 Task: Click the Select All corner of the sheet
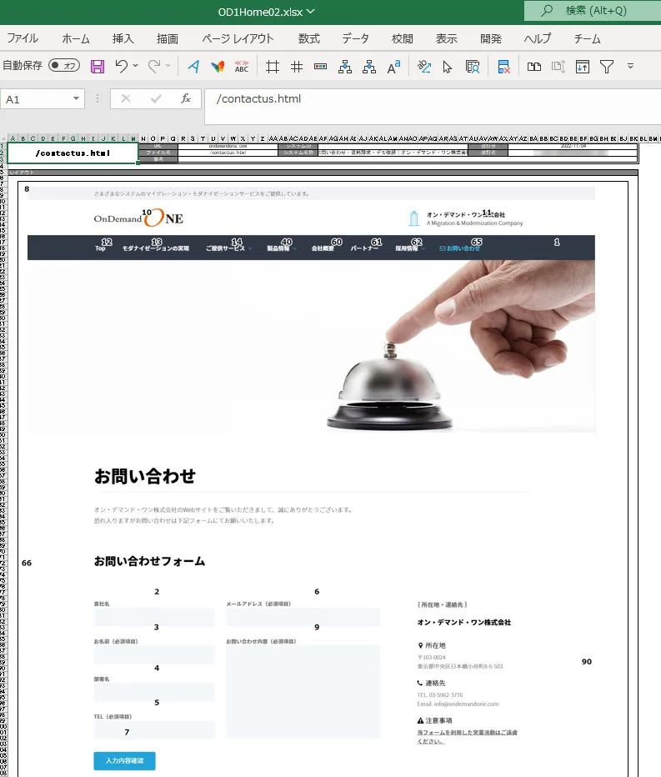(x=3, y=138)
